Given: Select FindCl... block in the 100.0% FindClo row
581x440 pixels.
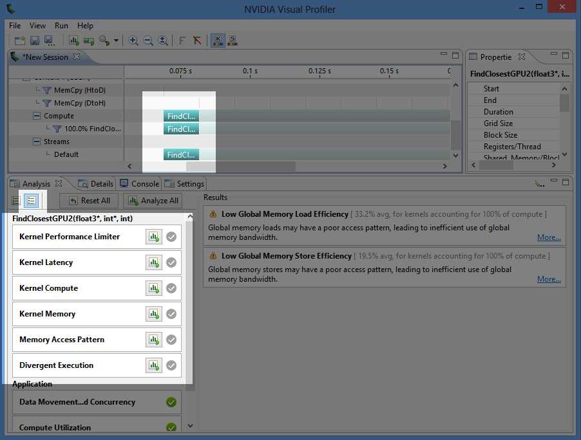Looking at the screenshot, I should (x=181, y=129).
